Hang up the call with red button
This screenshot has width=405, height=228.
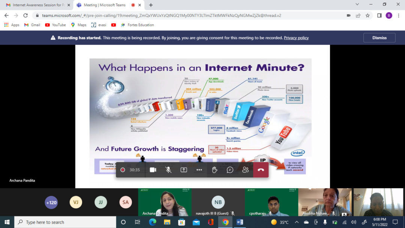261,170
